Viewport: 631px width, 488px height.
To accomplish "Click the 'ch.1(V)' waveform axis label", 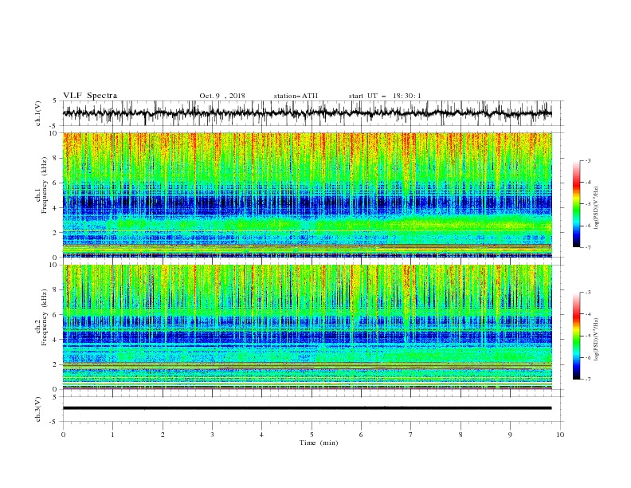I will point(38,113).
